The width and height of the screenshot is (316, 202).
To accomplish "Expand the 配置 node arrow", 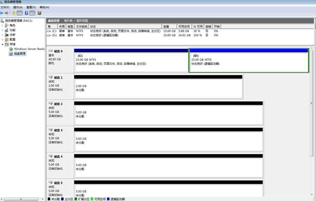I will pos(2,39).
